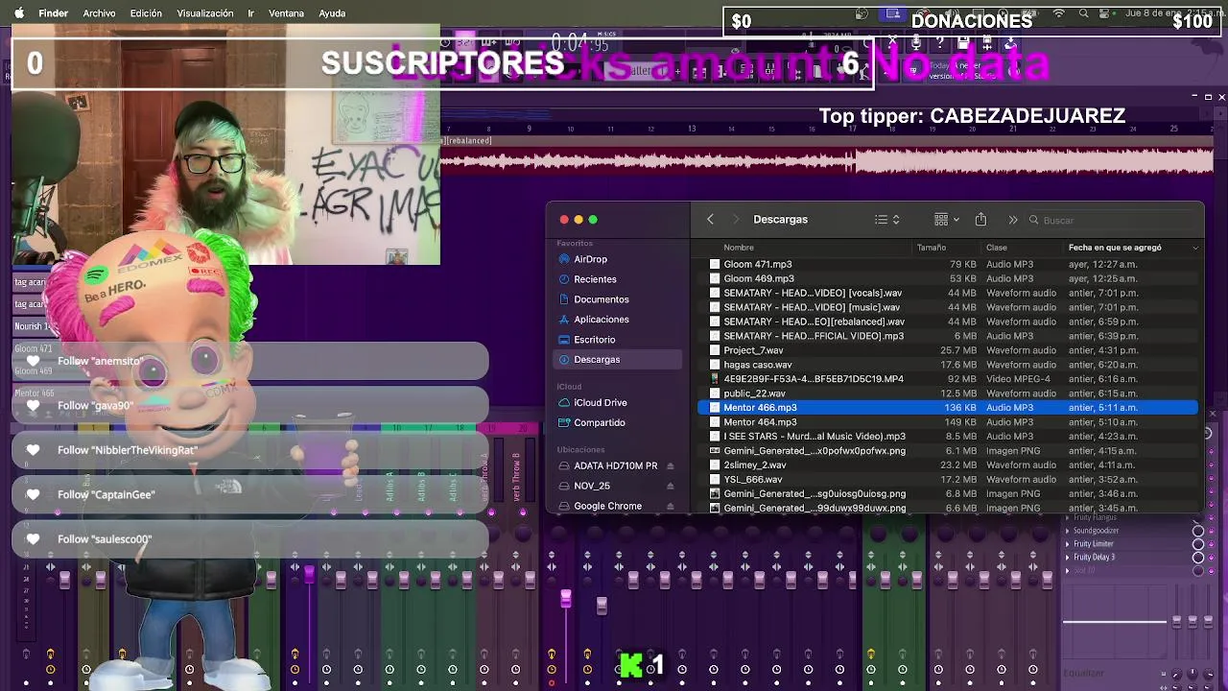Open Escritorio folder in sidebar
The width and height of the screenshot is (1228, 691).
[594, 340]
